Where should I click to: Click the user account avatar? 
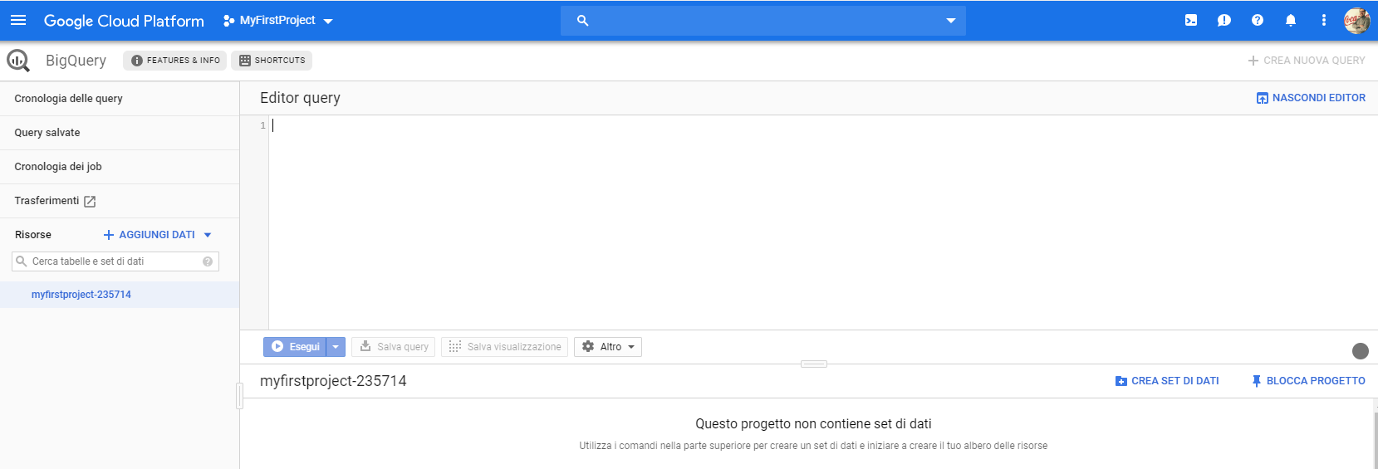(x=1357, y=20)
